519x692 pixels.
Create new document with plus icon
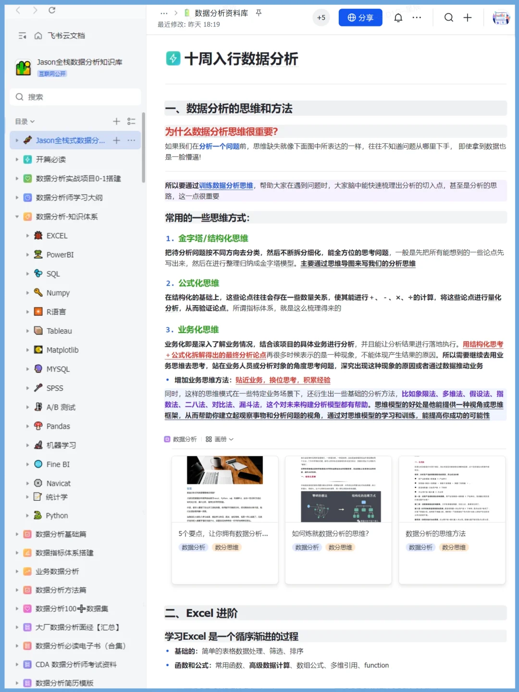[x=468, y=18]
